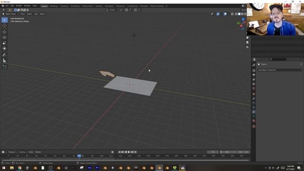Viewport: 304px width, 171px height.
Task: Open the Playback dropdown in timeline
Action: [13, 152]
